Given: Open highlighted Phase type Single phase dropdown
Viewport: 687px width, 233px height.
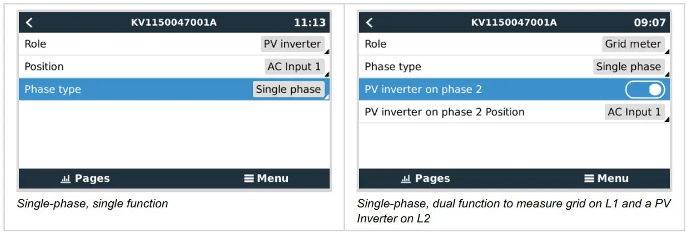Looking at the screenshot, I should point(288,90).
